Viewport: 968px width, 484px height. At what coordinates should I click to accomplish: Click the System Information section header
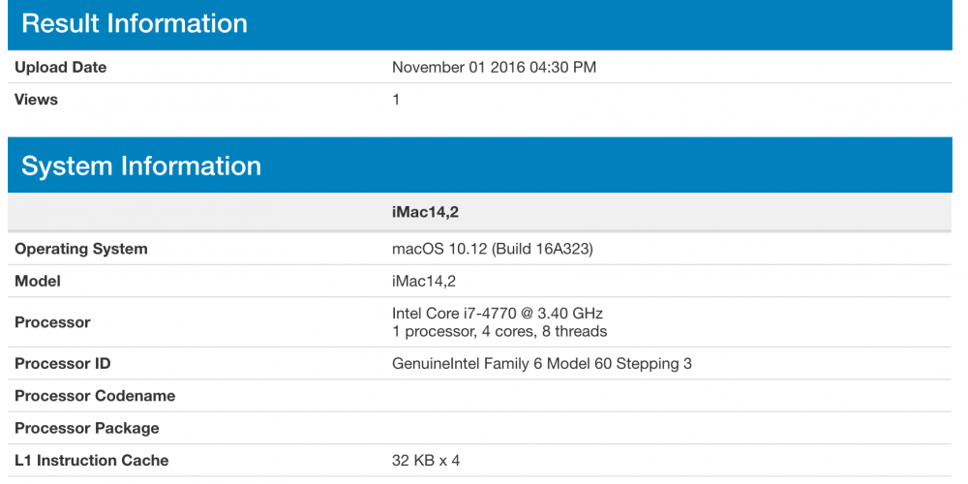480,166
